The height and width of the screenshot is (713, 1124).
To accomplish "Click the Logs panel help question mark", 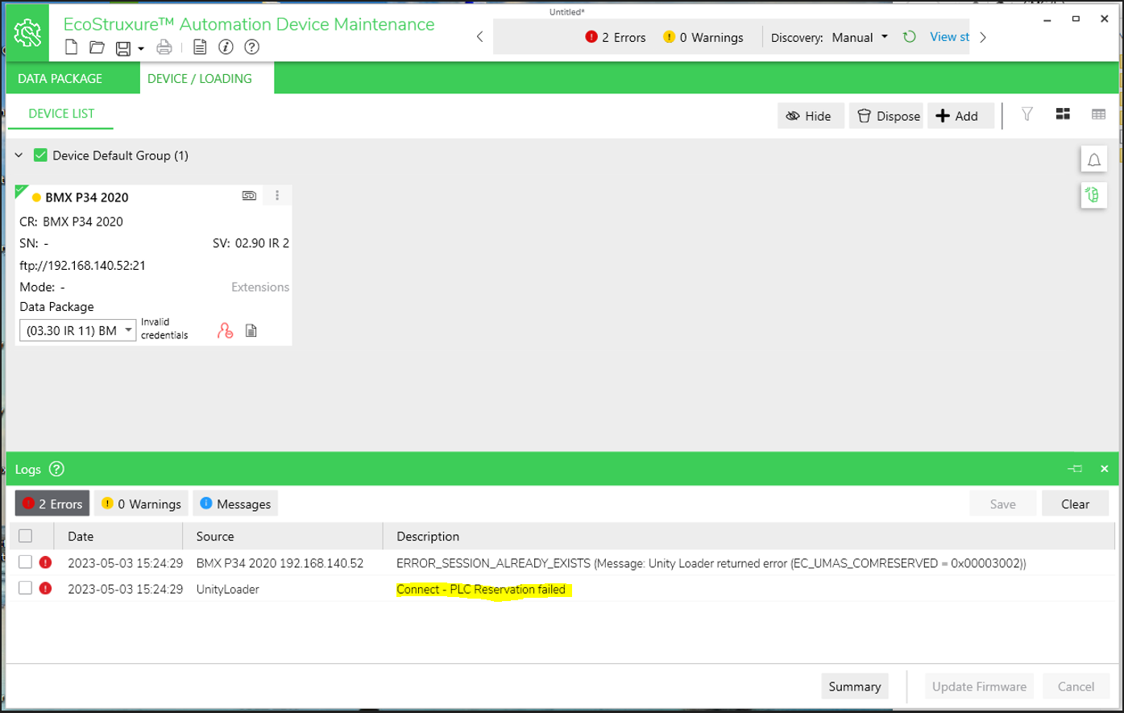I will [56, 469].
